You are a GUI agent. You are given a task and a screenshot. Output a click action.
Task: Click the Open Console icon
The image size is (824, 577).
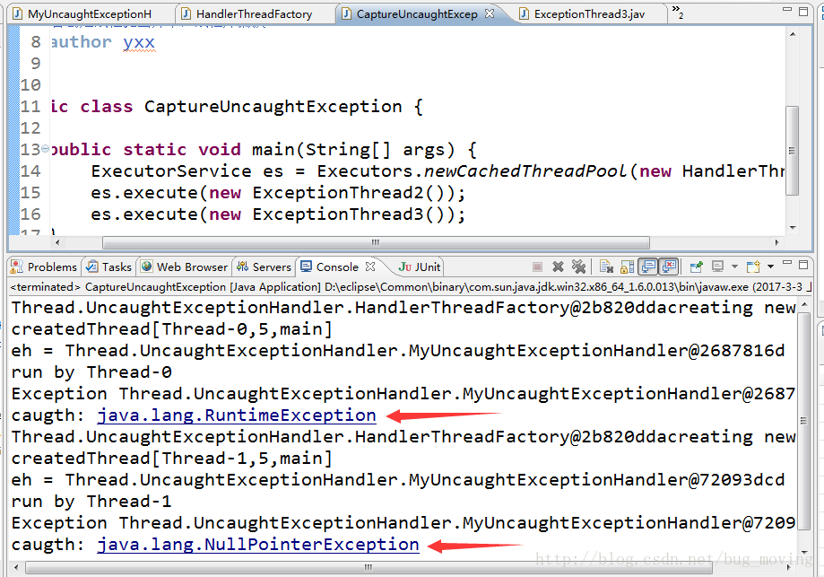[753, 267]
